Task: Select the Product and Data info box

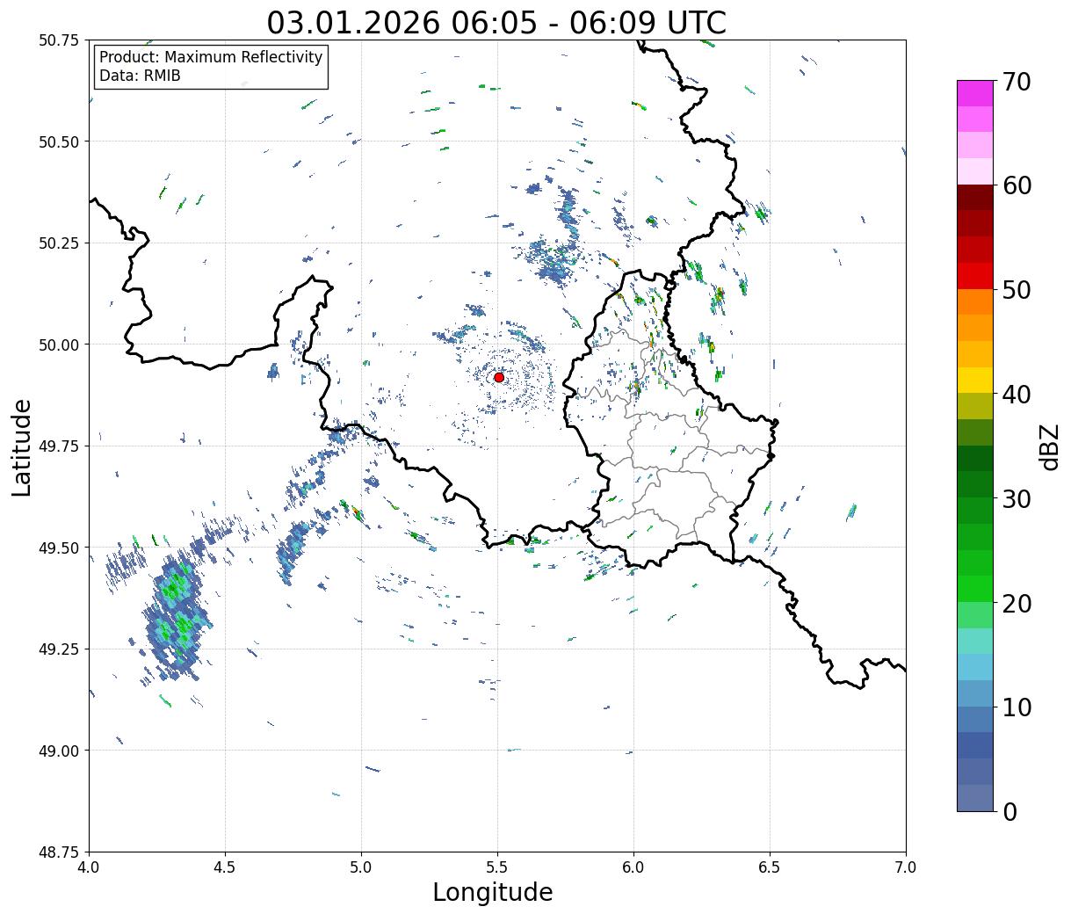Action: [211, 67]
